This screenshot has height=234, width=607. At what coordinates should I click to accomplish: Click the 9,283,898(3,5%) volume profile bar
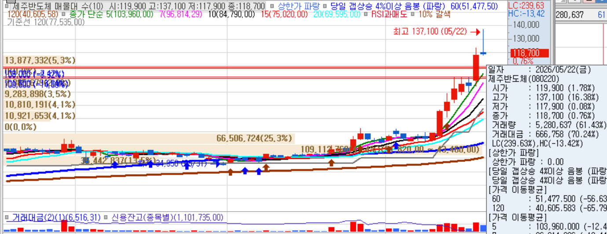click(x=38, y=94)
